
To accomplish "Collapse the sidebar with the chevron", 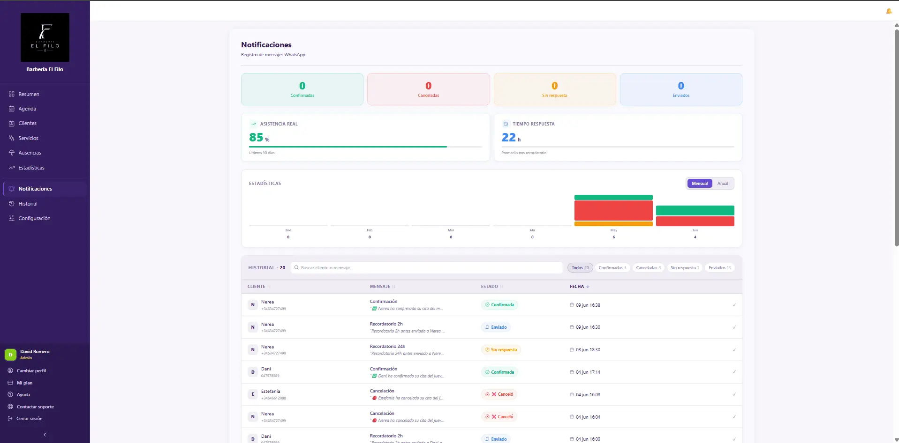I will (45, 435).
